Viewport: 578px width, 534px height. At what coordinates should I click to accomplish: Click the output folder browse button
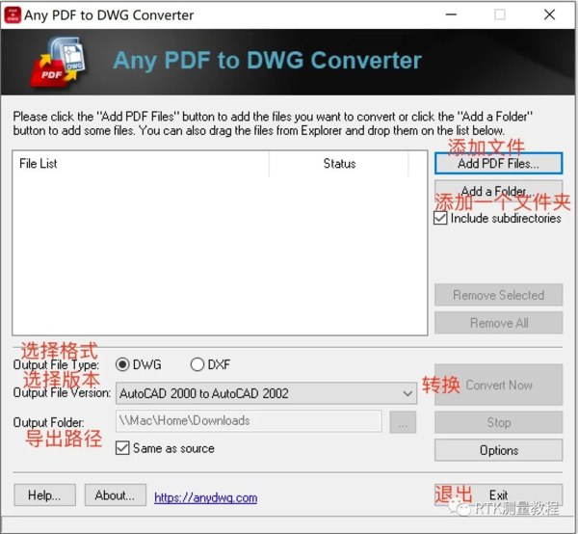[x=403, y=422]
